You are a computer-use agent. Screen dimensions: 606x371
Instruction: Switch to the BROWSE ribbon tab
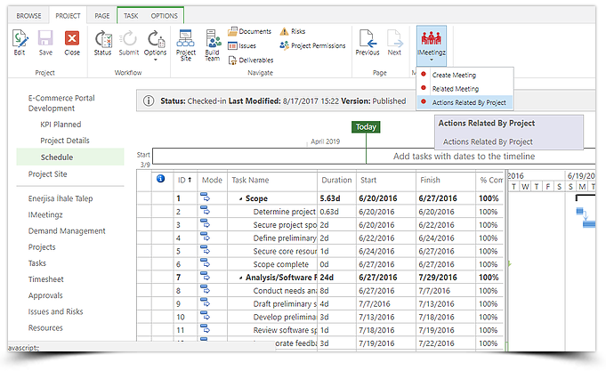pos(28,16)
